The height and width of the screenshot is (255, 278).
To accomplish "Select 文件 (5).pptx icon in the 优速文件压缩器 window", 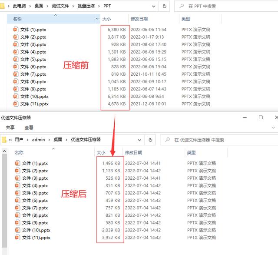I will (x=17, y=193).
